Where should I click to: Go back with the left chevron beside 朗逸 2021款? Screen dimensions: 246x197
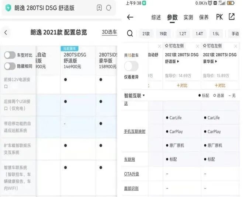click(x=6, y=32)
